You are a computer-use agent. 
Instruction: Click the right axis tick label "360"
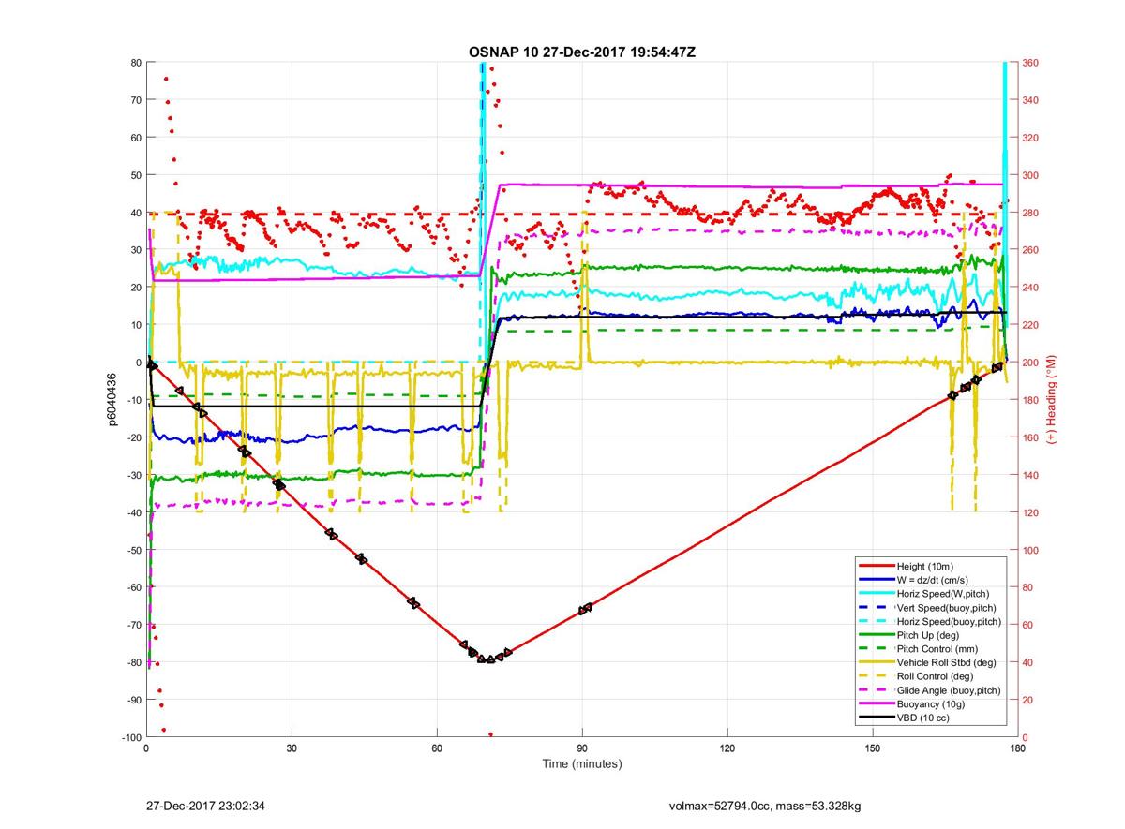tap(1031, 63)
